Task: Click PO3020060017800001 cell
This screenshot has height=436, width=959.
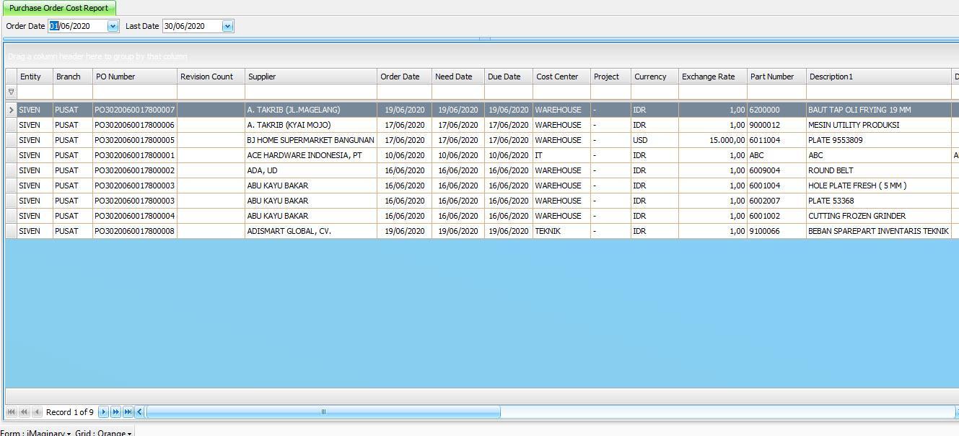Action: tap(135, 155)
